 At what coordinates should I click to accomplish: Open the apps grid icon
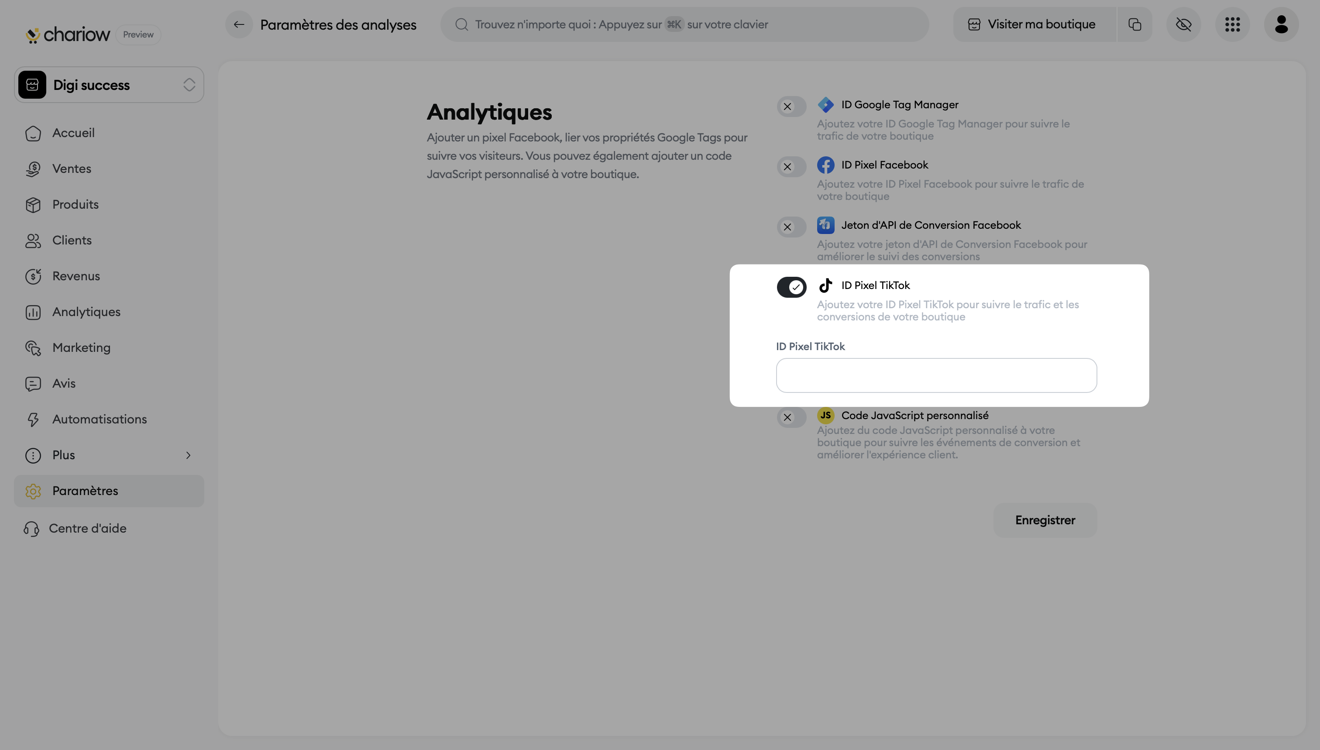tap(1232, 24)
